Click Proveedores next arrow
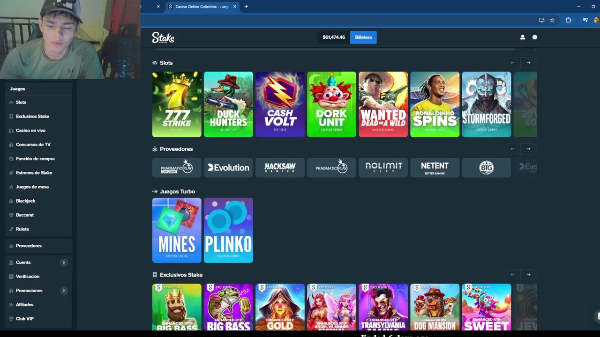600x337 pixels. tap(529, 149)
